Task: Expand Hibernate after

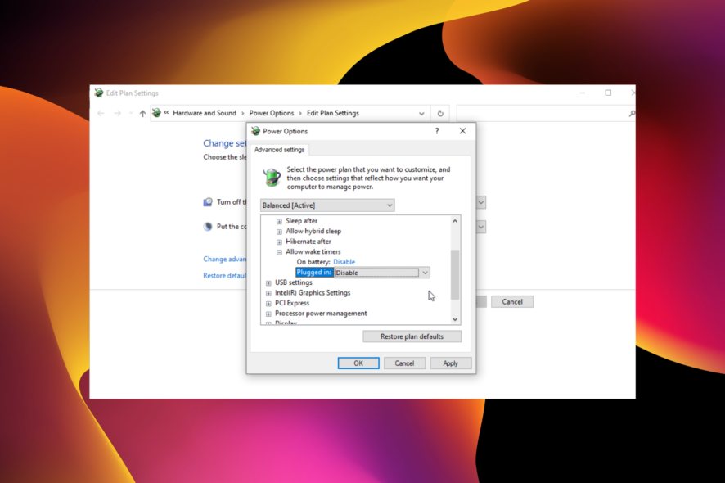Action: pyautogui.click(x=279, y=241)
